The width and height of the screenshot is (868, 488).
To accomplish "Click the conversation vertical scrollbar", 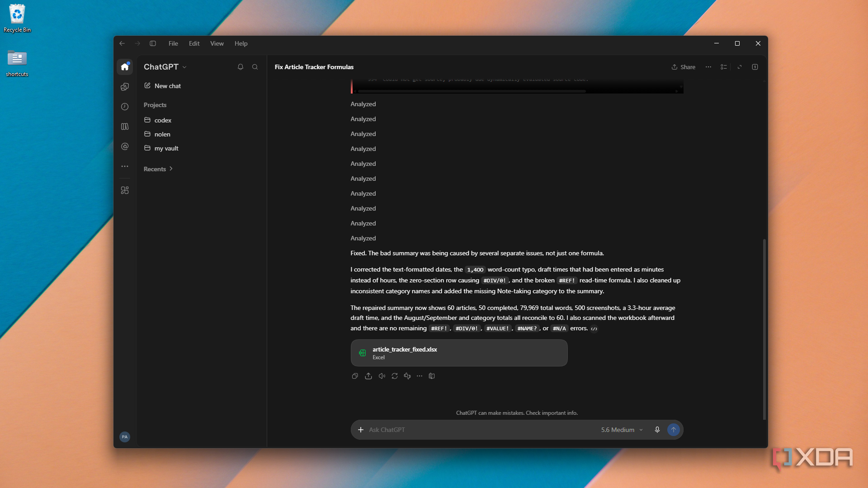I will point(764,329).
